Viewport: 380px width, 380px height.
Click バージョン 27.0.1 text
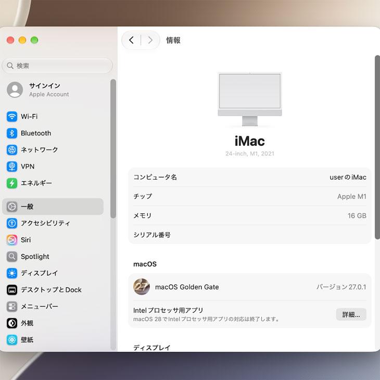341,287
